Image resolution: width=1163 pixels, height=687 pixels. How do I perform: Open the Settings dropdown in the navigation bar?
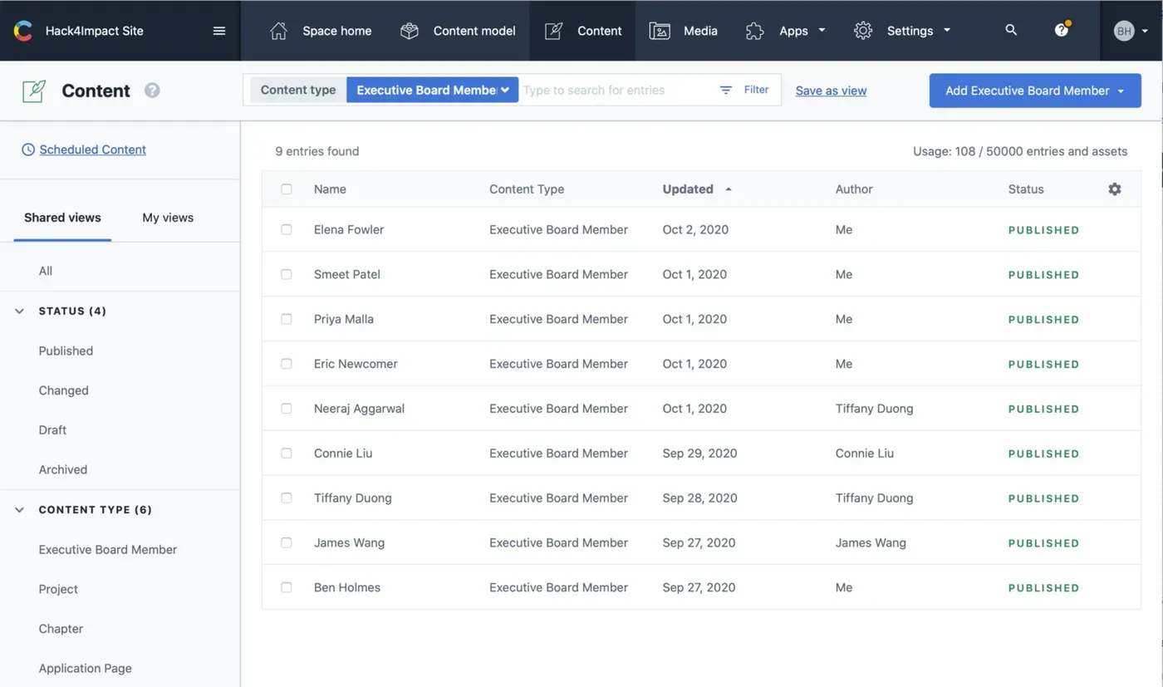tap(910, 31)
